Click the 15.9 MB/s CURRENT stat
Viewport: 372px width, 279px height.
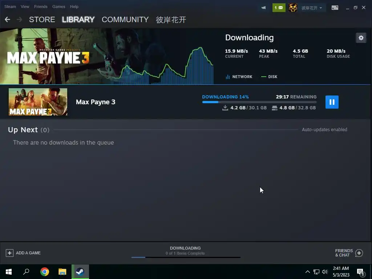point(236,53)
